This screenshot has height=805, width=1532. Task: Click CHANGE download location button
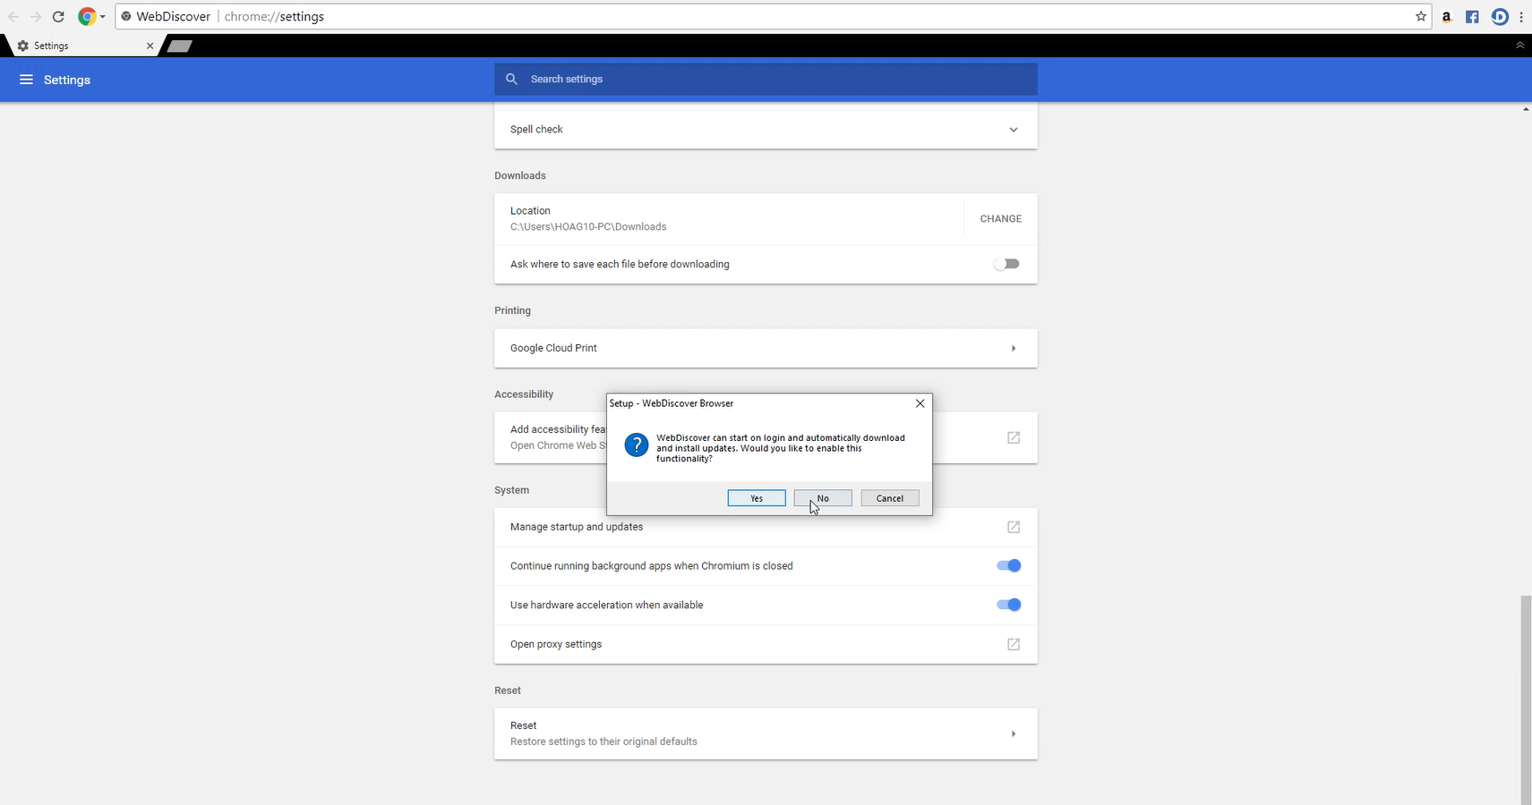click(1000, 218)
